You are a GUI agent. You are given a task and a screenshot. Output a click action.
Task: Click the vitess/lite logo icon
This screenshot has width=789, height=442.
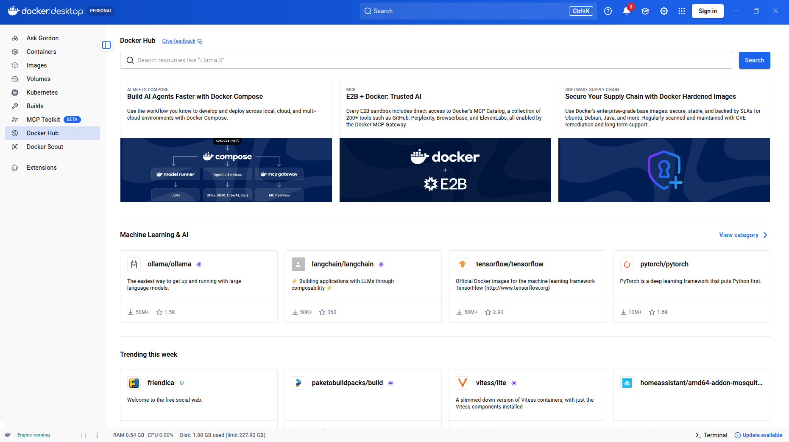pos(462,383)
